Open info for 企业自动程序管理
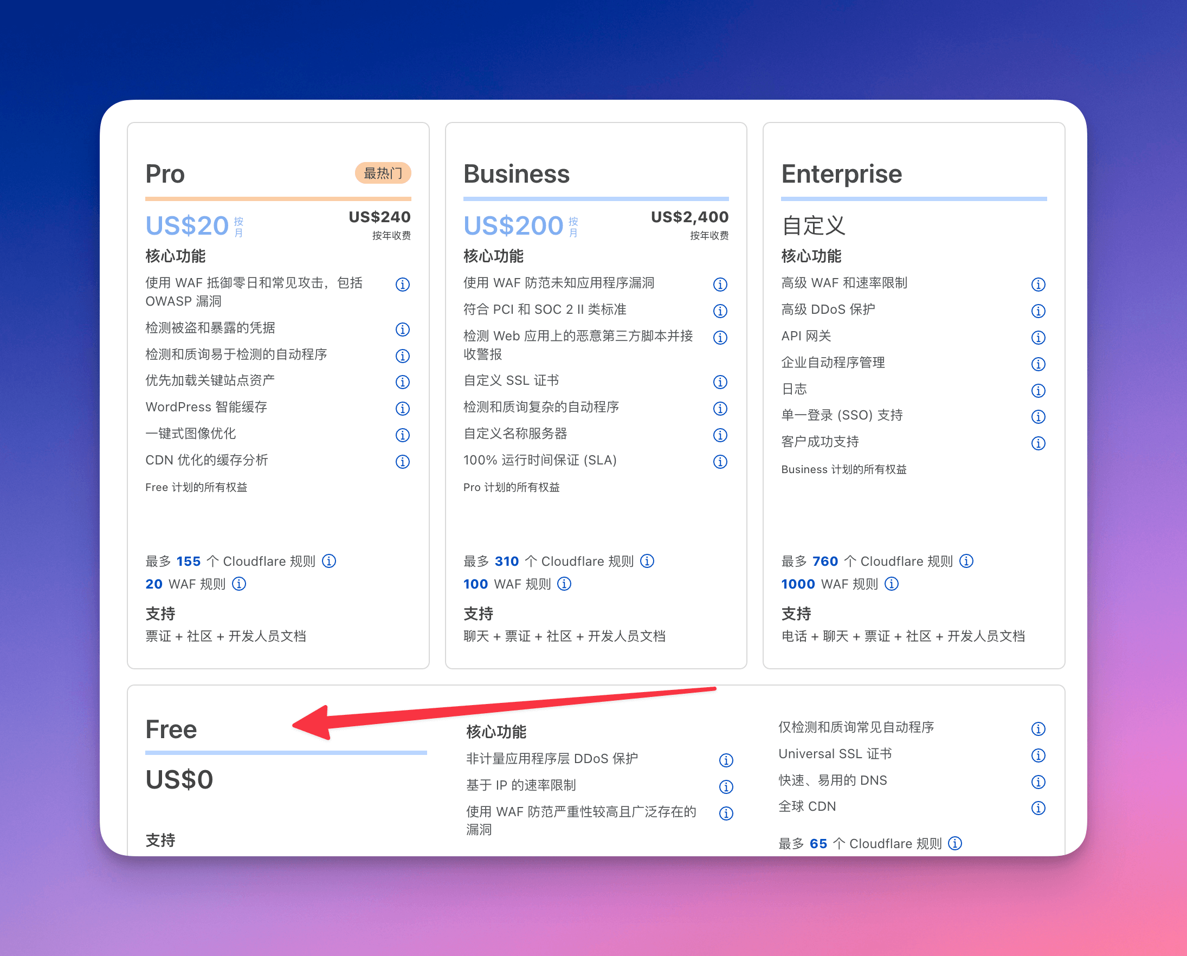 pyautogui.click(x=1038, y=364)
